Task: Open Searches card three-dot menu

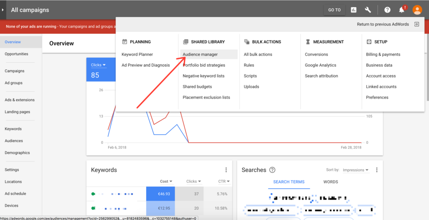Action: point(377,170)
